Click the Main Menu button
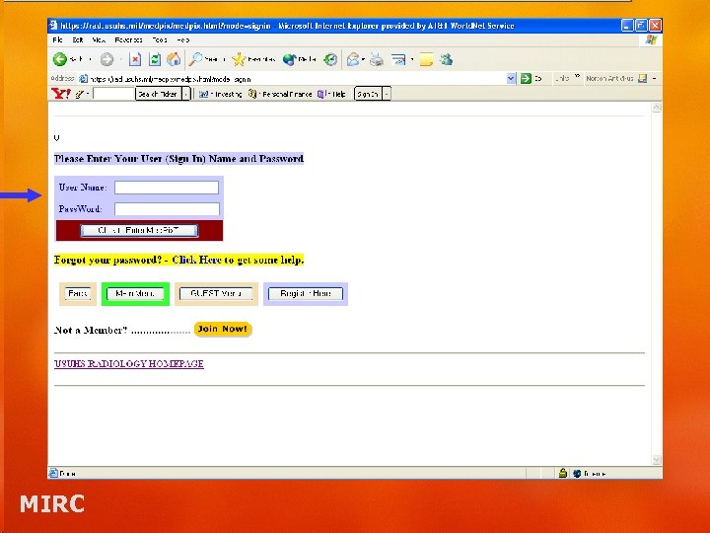Viewport: 710px width, 533px height. coord(135,294)
